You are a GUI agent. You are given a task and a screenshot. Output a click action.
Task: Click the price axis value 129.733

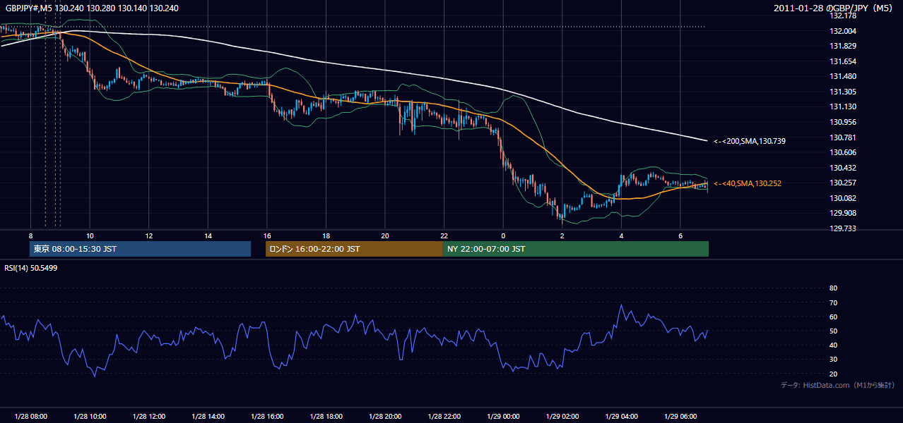click(x=843, y=228)
